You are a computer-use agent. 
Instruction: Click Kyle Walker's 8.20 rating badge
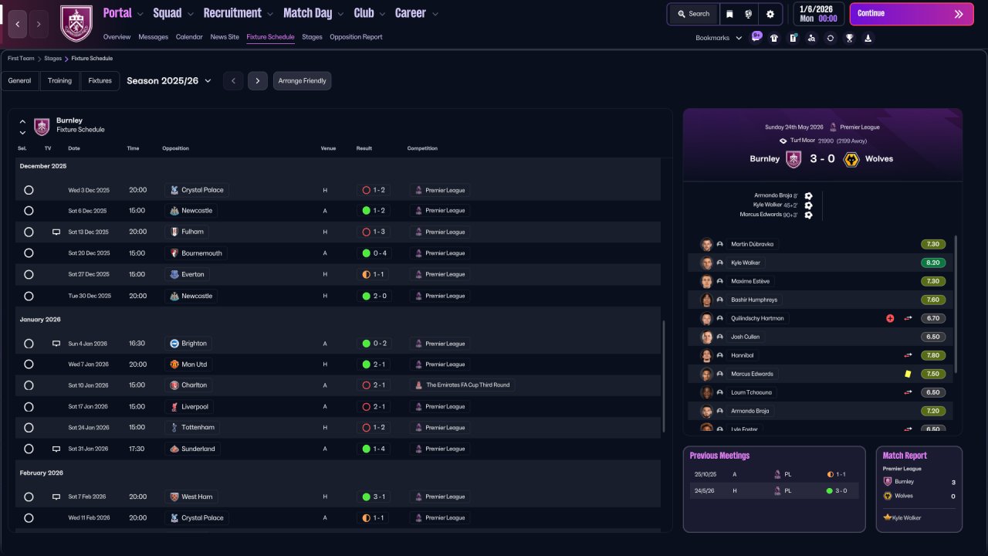click(933, 263)
